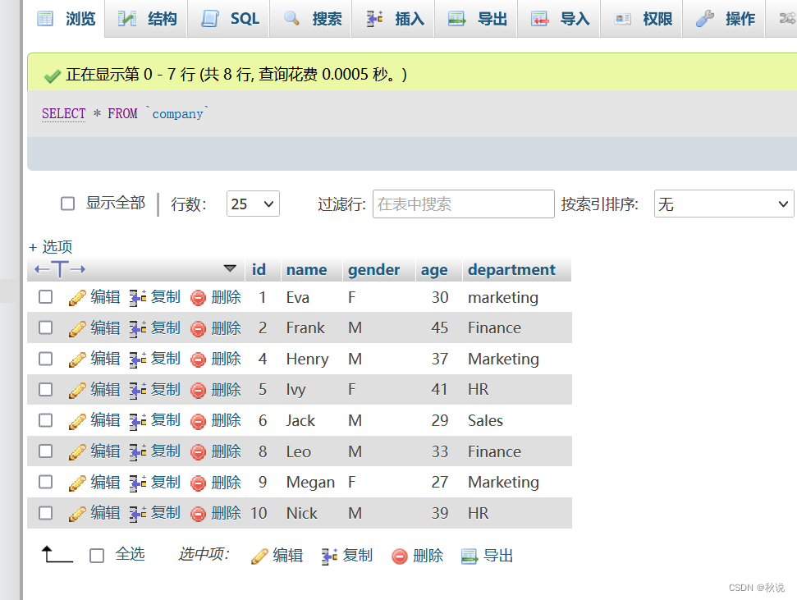Image resolution: width=797 pixels, height=600 pixels.
Task: Click 删除 in the 选中项 bottom actions
Action: [417, 556]
